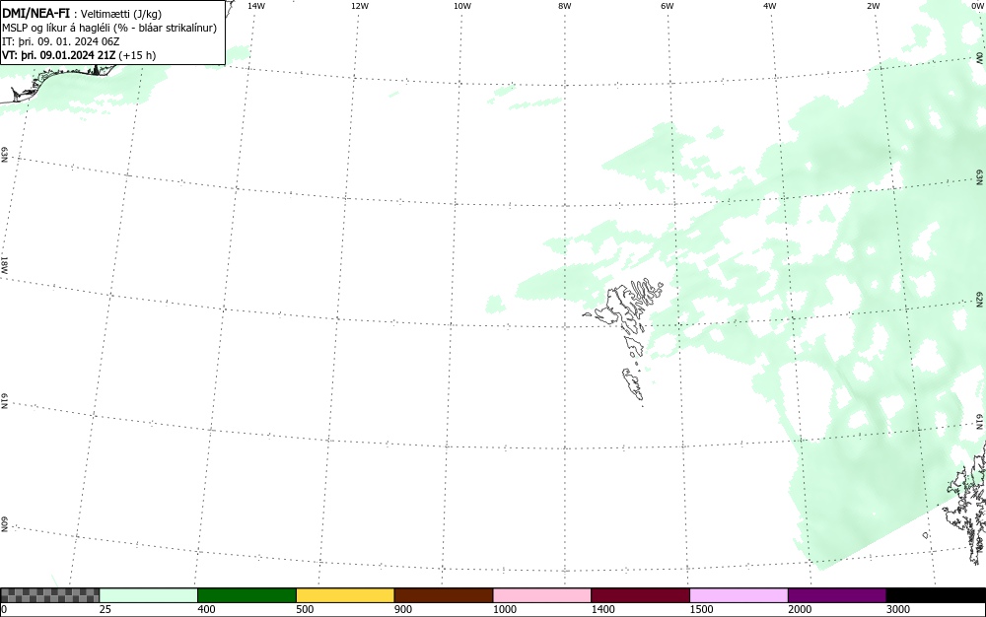
Task: Click the legend value 25
Action: click(106, 609)
